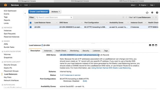Screen dimensions: 160x90
Task: Open the help question mark icon
Action: [x=157, y=12]
